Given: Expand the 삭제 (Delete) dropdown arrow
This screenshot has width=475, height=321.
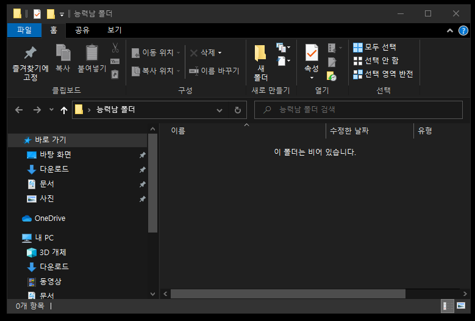Looking at the screenshot, I should click(x=220, y=52).
